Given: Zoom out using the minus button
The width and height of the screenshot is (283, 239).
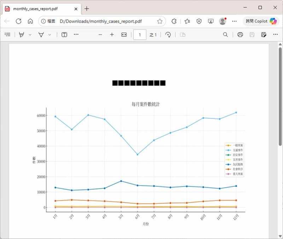Looking at the screenshot, I should pyautogui.click(x=100, y=34).
